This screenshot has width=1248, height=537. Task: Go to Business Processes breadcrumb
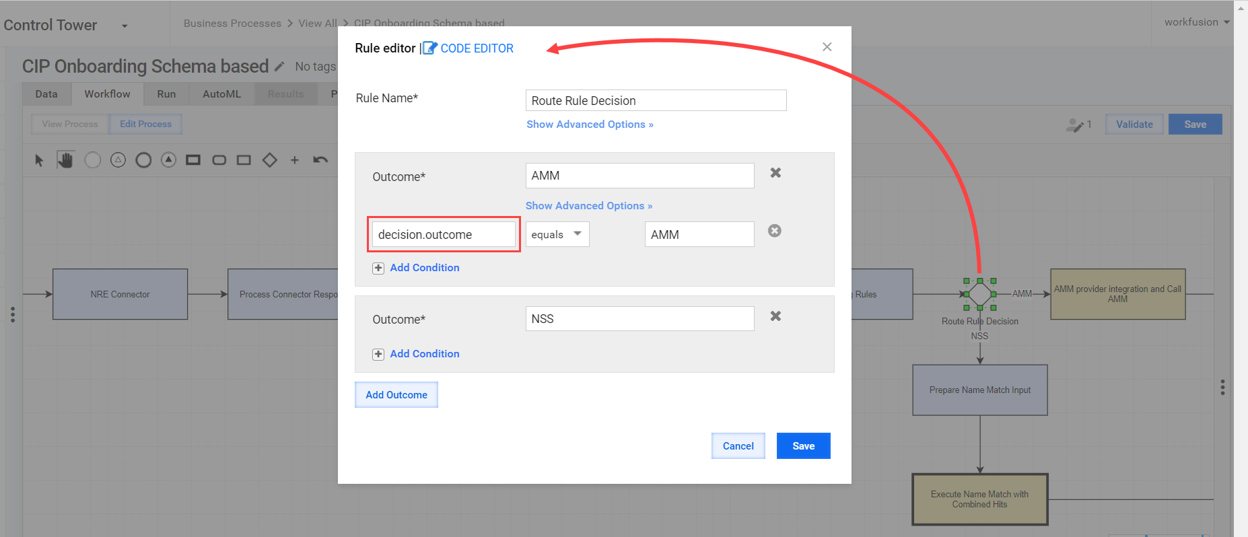[232, 24]
